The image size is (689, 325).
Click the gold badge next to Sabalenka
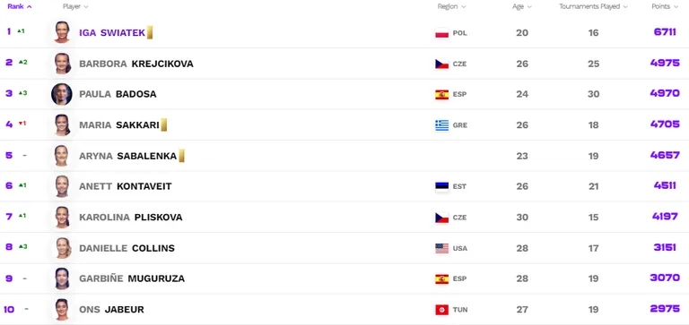[x=181, y=156]
